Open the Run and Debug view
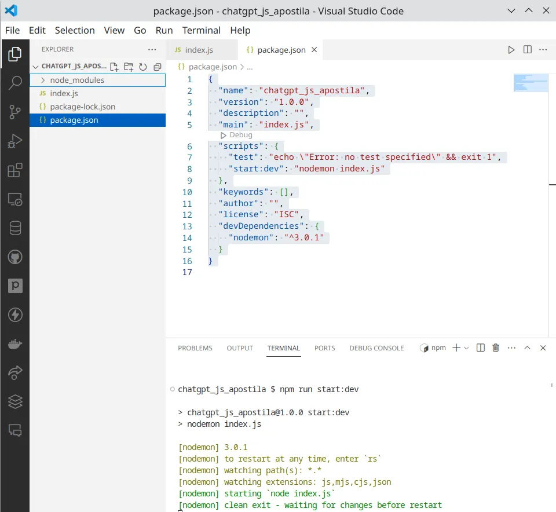The width and height of the screenshot is (556, 512). [15, 141]
